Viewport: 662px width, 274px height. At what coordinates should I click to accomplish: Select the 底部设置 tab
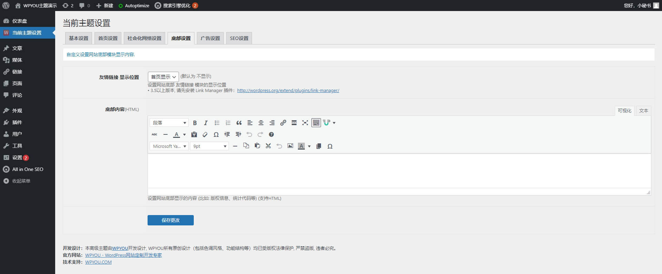click(181, 38)
